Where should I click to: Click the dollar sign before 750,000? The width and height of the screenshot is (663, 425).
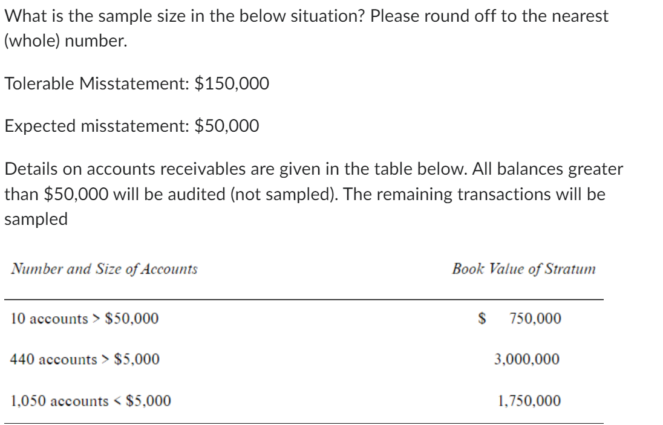click(482, 318)
